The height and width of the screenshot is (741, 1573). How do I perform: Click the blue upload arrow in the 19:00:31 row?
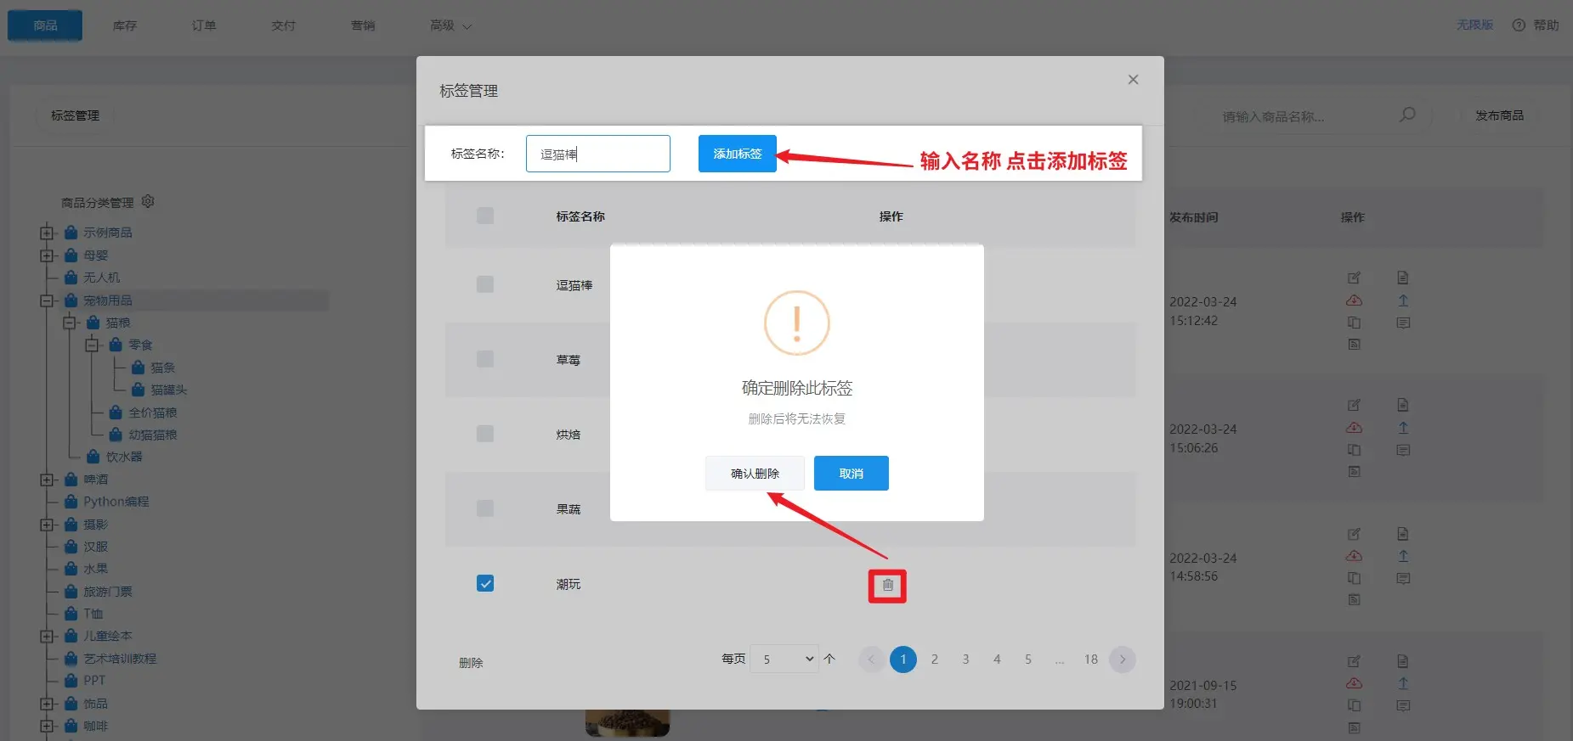(1403, 683)
